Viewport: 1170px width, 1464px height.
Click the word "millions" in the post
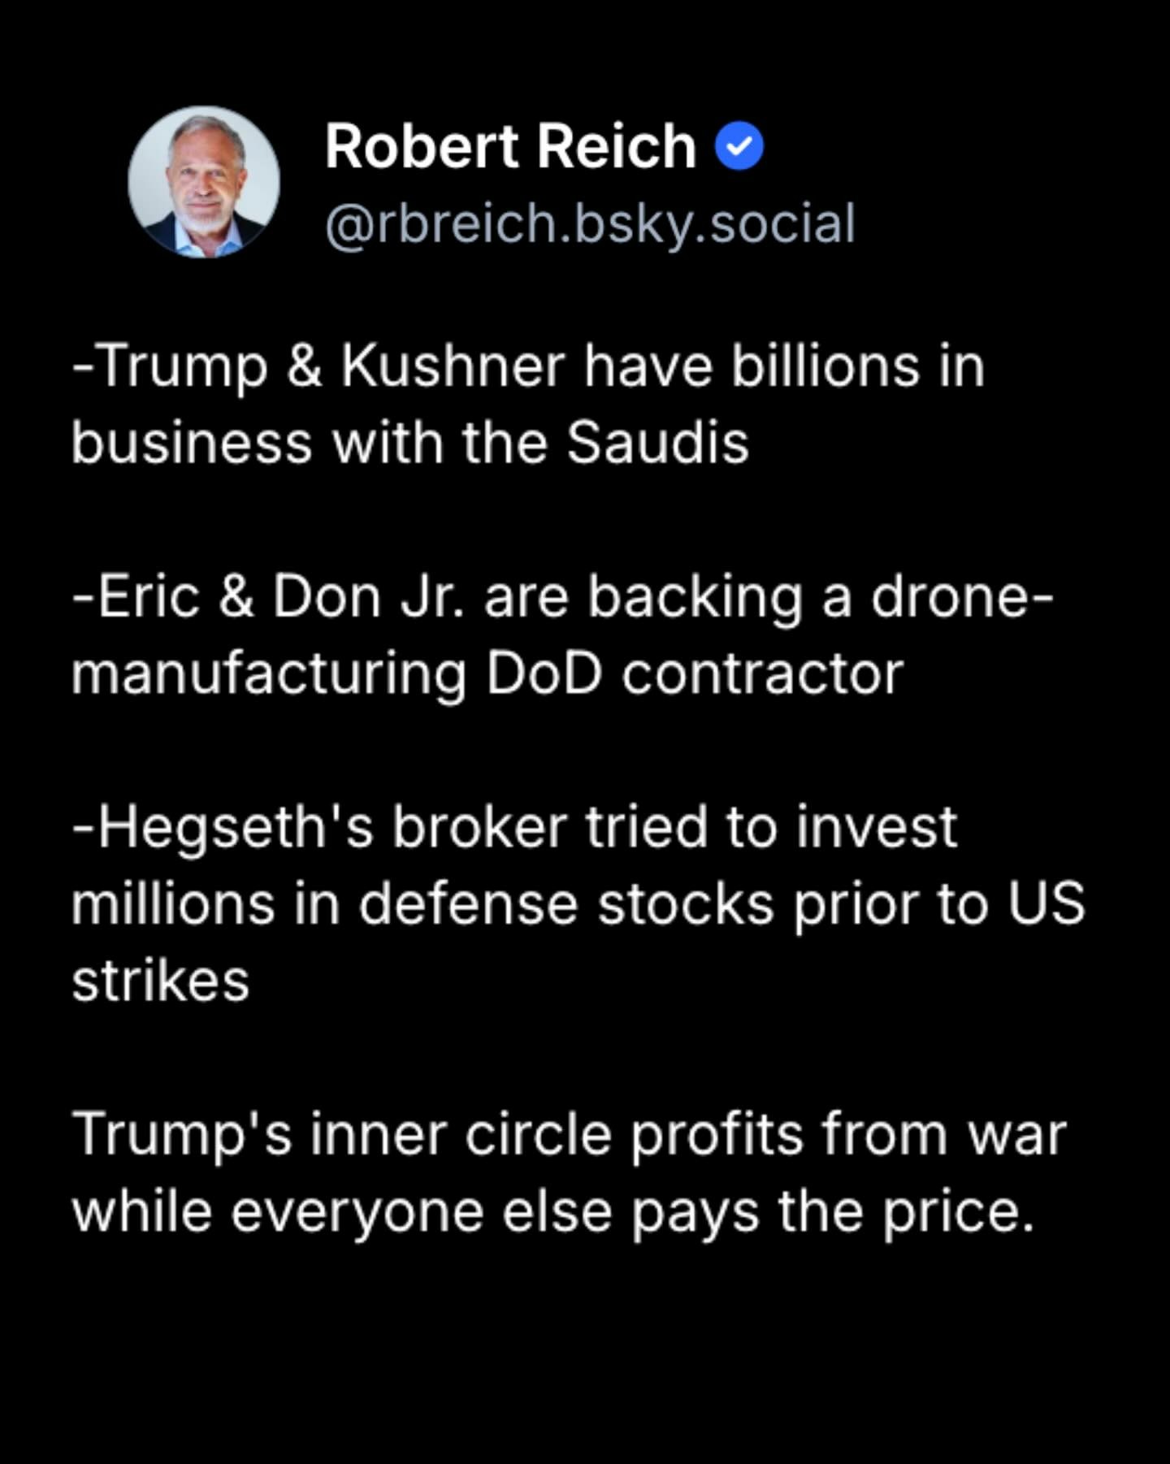pos(173,904)
